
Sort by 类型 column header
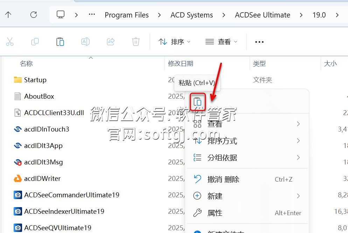click(x=259, y=64)
